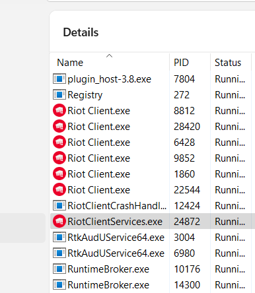Click the status cell for plugin_host-3.8.exe
Screen dimensions: 255x293
tap(230, 79)
